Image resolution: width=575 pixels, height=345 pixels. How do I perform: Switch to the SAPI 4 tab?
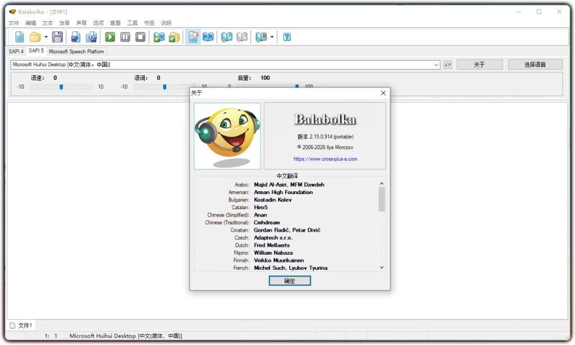point(15,50)
